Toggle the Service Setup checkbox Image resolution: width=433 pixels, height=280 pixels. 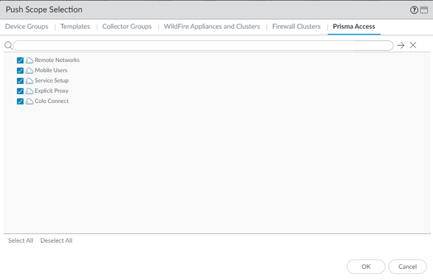coord(20,81)
